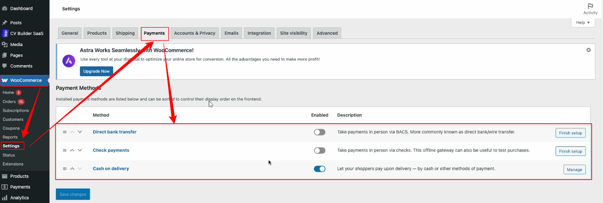Open the Shipping tab
Viewport: 603px width, 203px height.
[x=125, y=33]
